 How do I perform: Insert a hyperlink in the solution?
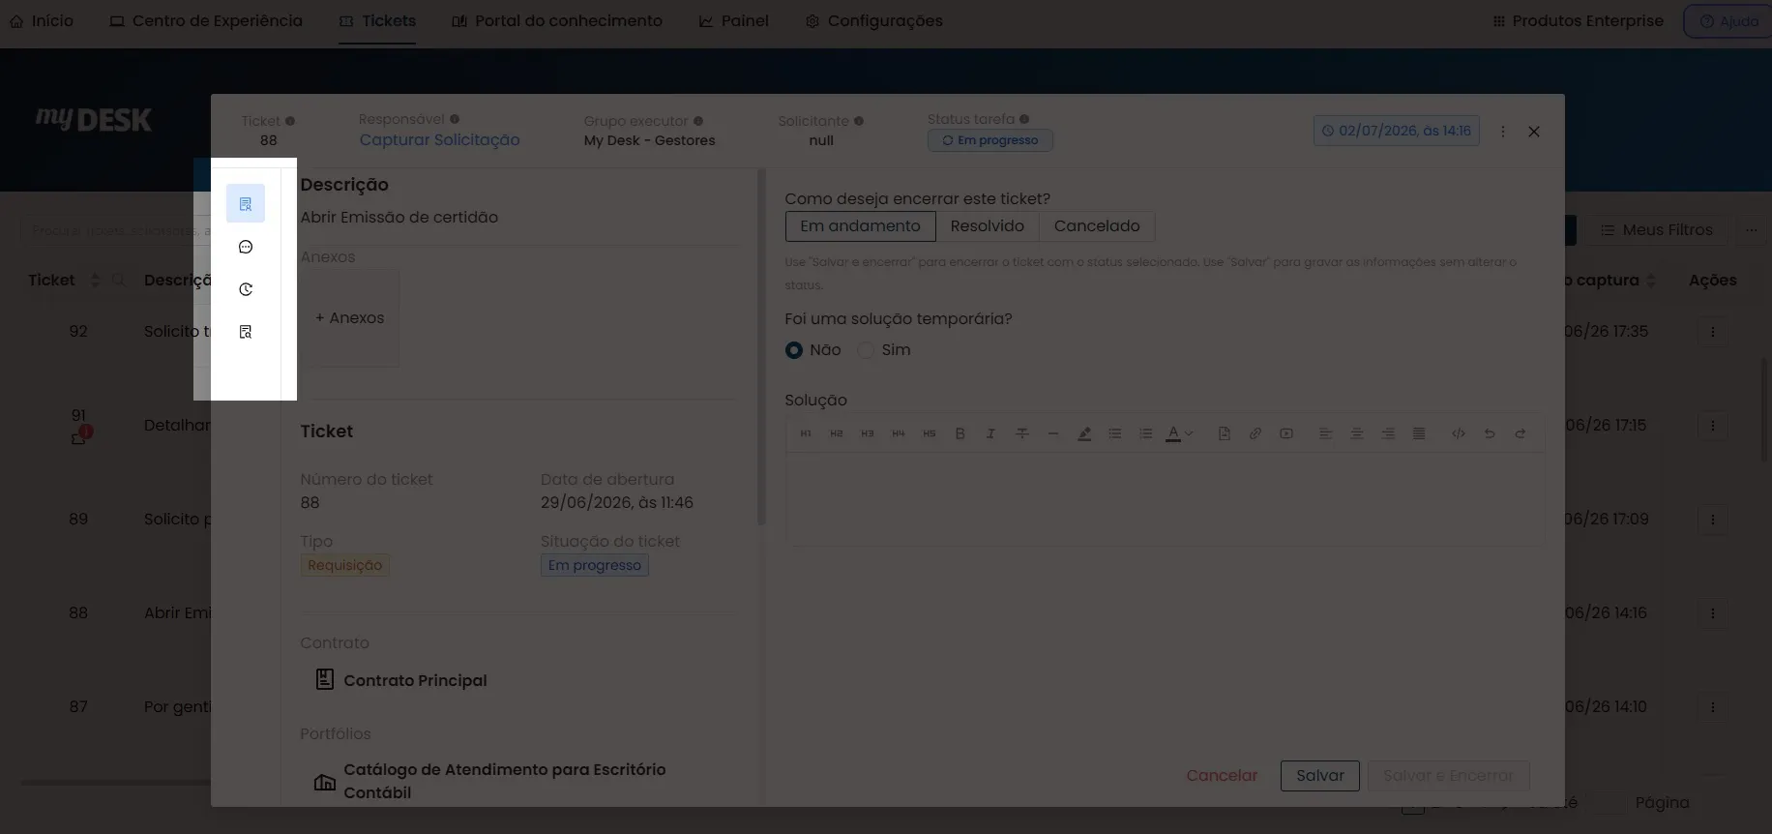point(1255,433)
